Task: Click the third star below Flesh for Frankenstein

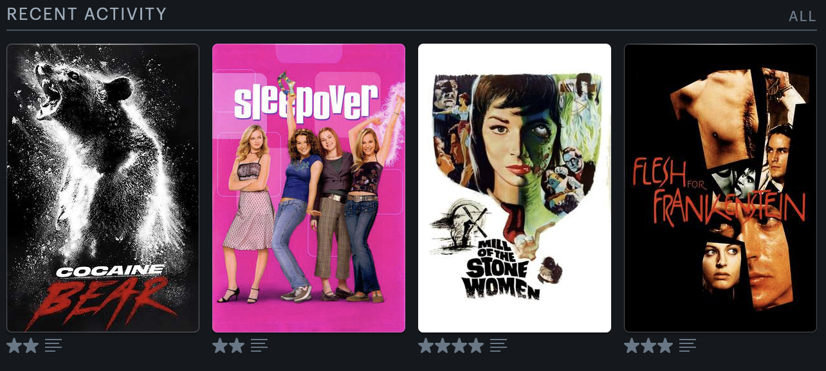Action: (665, 346)
